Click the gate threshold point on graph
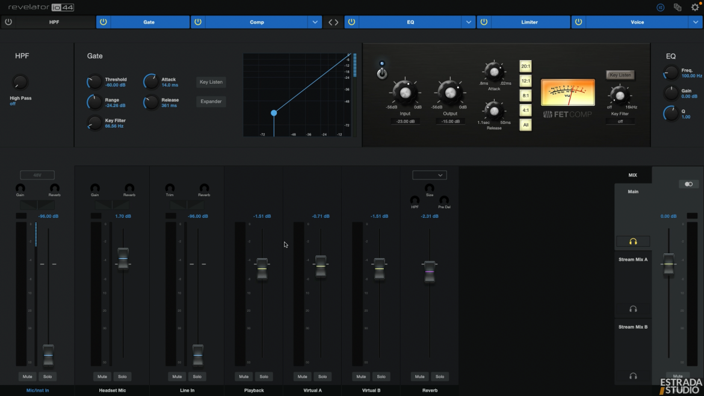This screenshot has height=396, width=704. click(x=274, y=113)
